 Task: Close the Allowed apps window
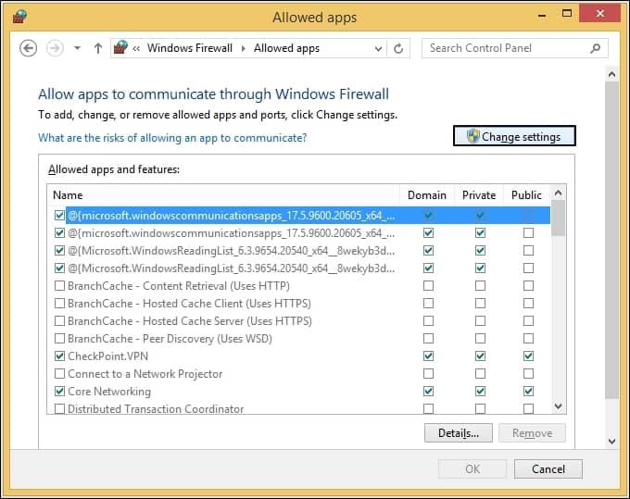click(599, 14)
